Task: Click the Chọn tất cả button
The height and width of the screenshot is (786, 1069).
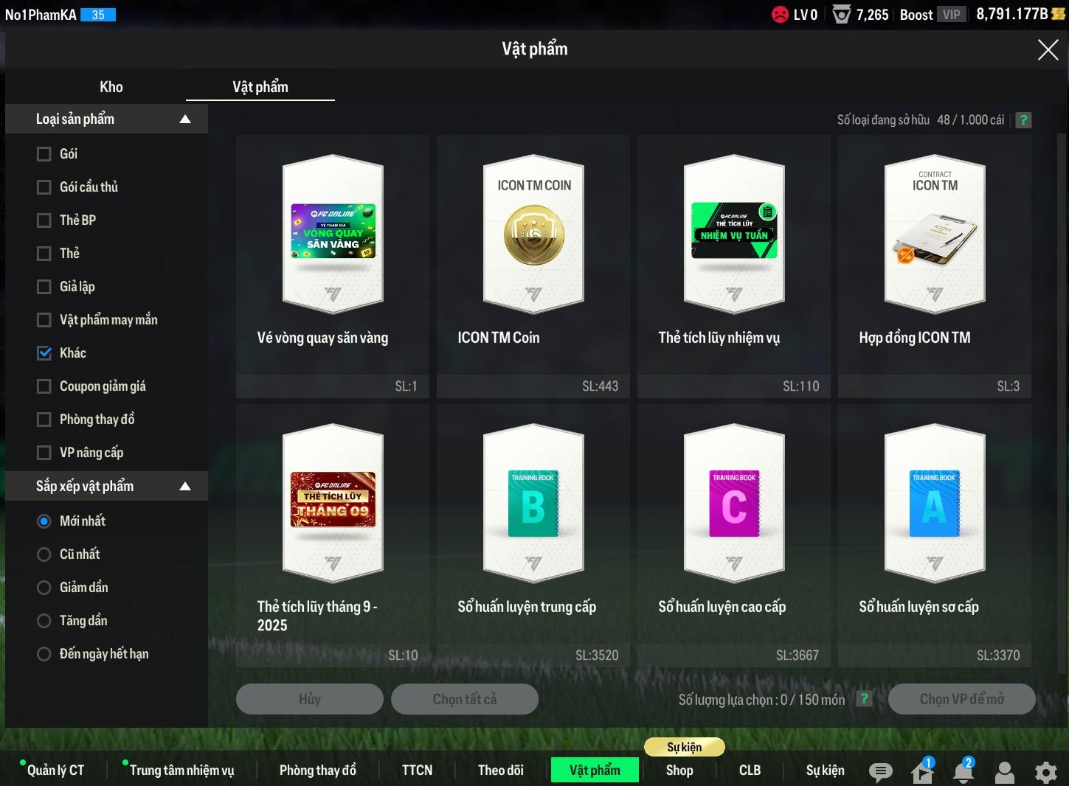Action: pyautogui.click(x=464, y=699)
